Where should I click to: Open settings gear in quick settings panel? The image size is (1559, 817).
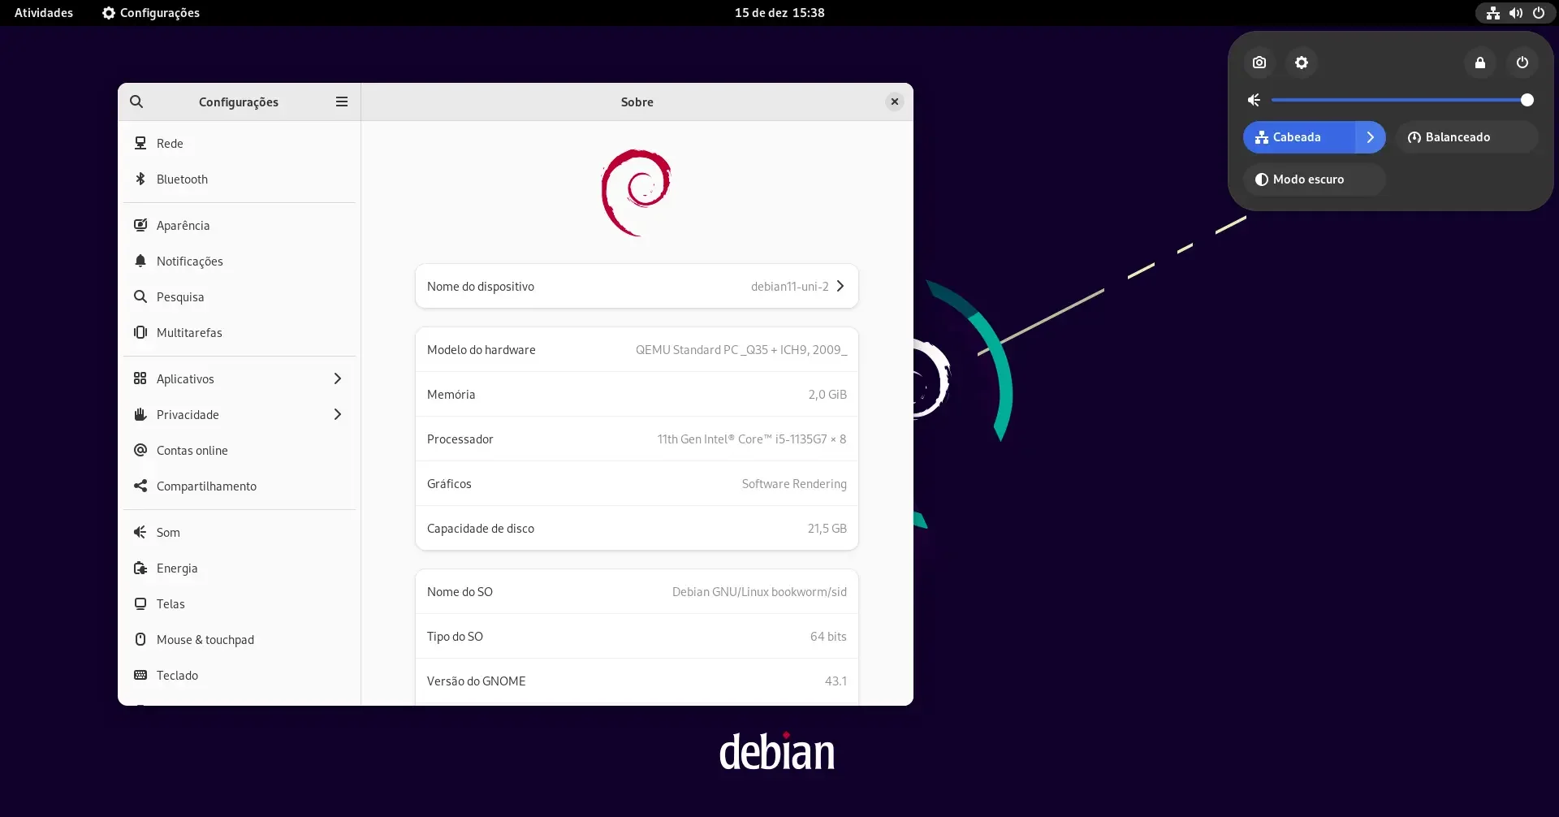(1302, 63)
